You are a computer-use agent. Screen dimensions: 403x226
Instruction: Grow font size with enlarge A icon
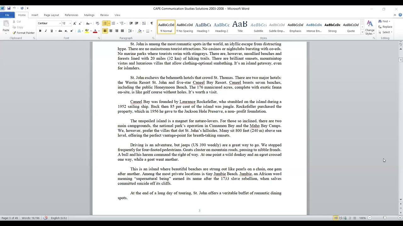(75, 23)
